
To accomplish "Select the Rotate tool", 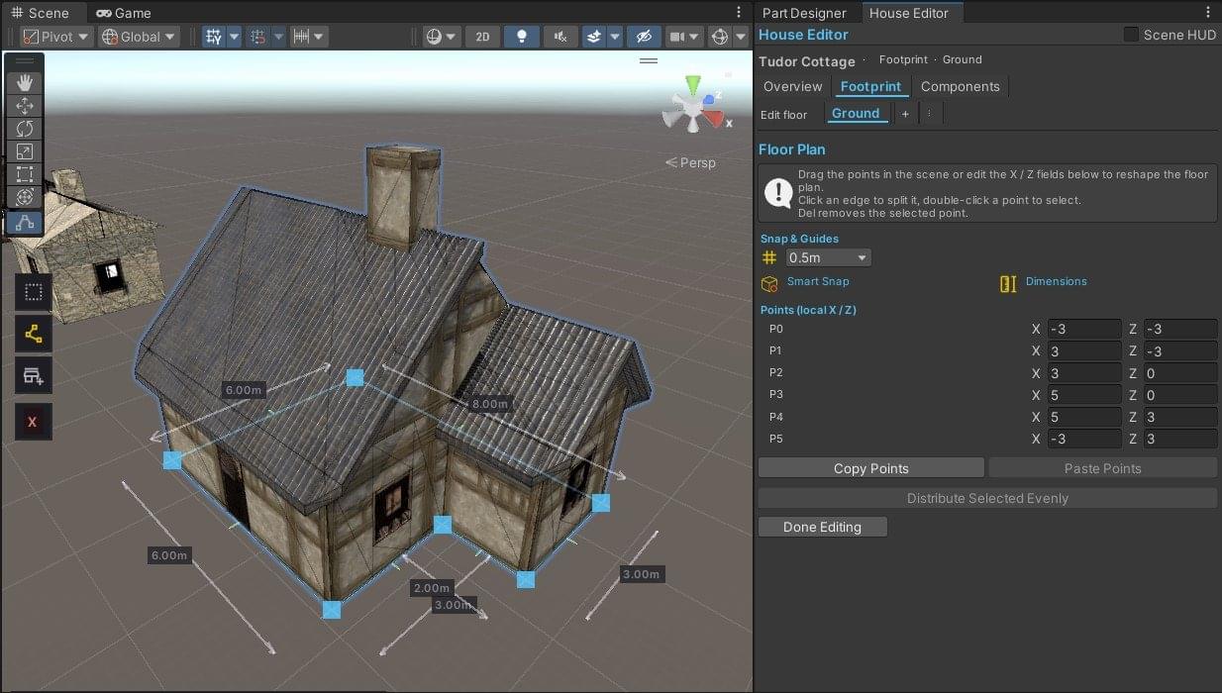I will (25, 129).
